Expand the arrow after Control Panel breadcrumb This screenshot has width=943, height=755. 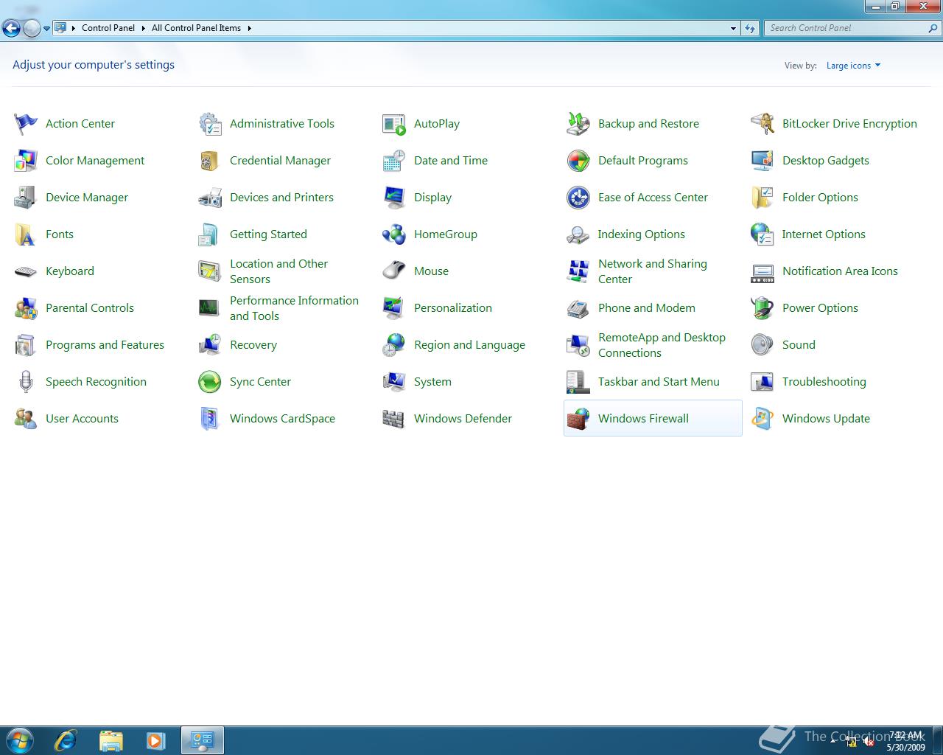point(143,28)
